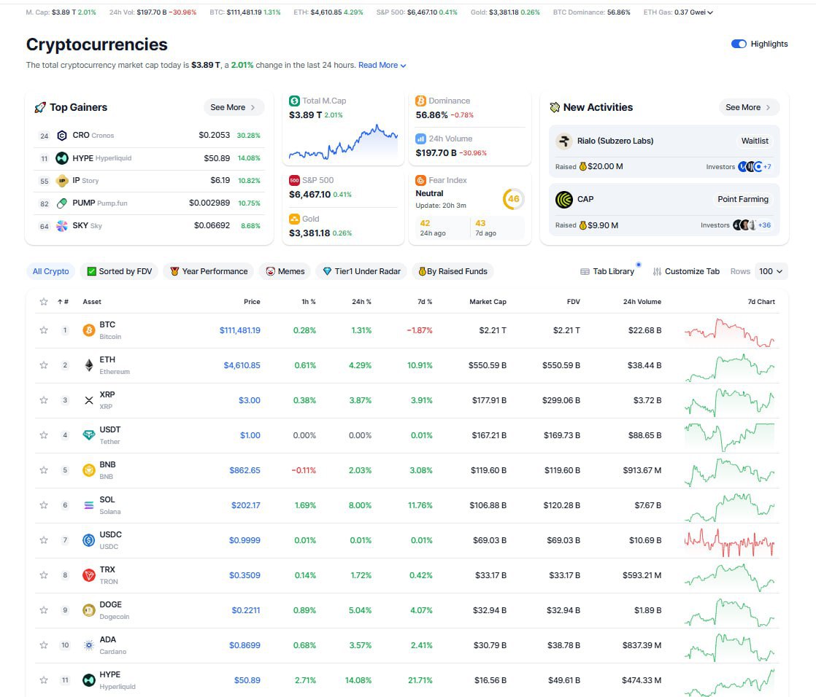Click See More in New Activities
The image size is (816, 697).
coord(748,107)
